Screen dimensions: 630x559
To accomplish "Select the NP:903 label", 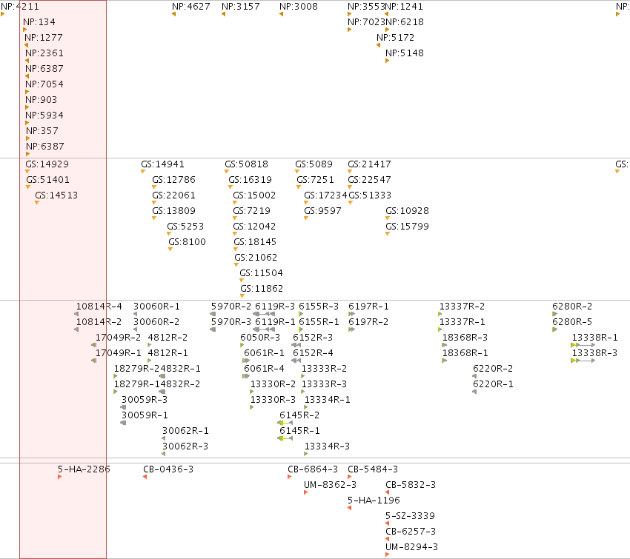I will coord(41,100).
